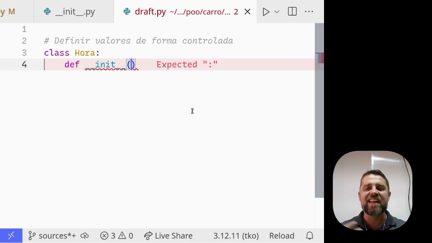Open the More Actions ellipsis menu

[x=309, y=11]
